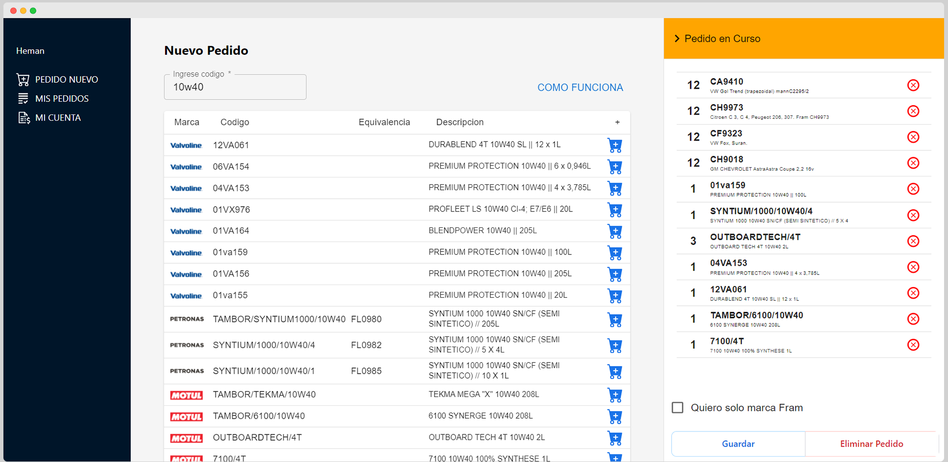Remove SYNTIUM/1000/10W40/4 from current order

coord(913,215)
